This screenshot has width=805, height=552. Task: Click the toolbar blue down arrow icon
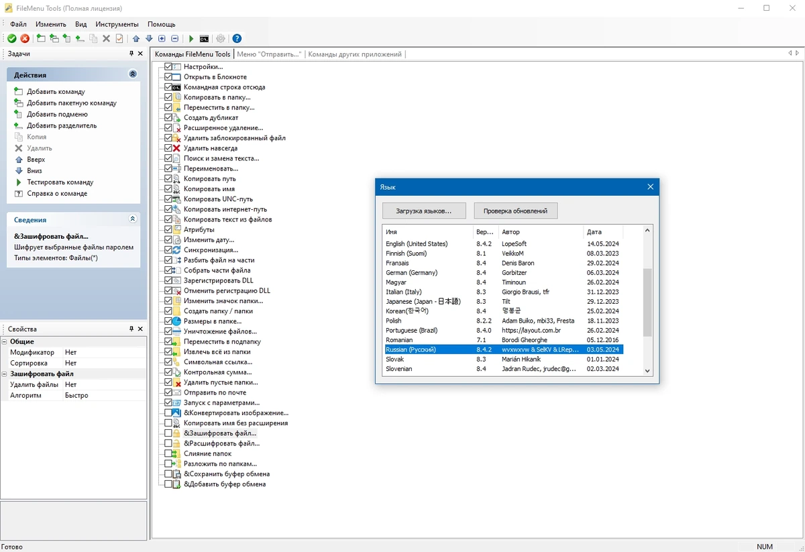[149, 39]
